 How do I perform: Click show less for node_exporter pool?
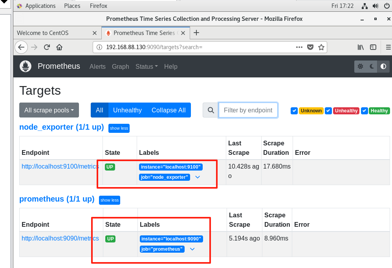tap(119, 128)
